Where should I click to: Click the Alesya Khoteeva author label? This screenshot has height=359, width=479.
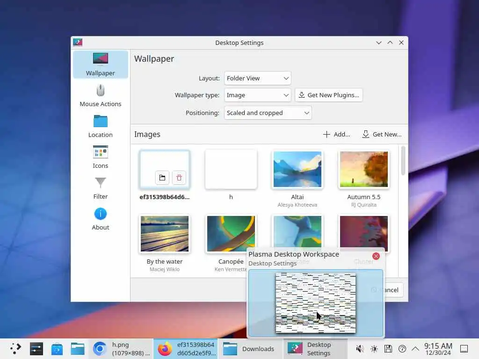tap(297, 205)
